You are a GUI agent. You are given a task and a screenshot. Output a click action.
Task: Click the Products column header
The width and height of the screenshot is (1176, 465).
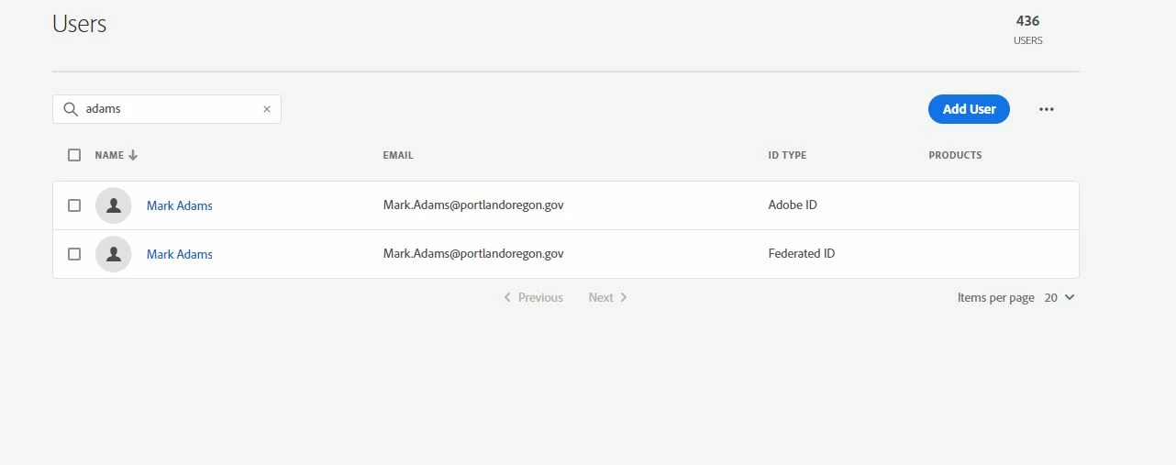[x=955, y=155]
